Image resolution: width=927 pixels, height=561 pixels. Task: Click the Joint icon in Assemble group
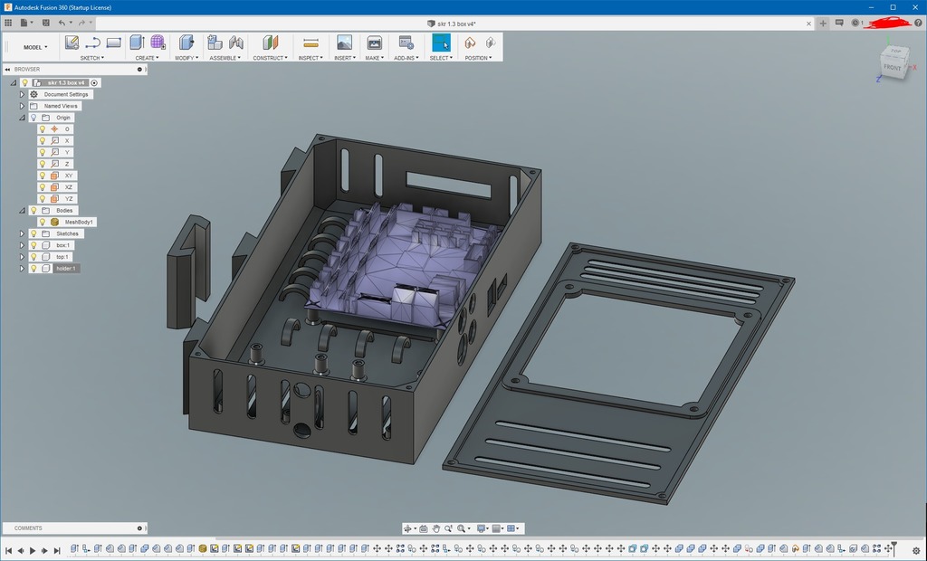pos(236,43)
